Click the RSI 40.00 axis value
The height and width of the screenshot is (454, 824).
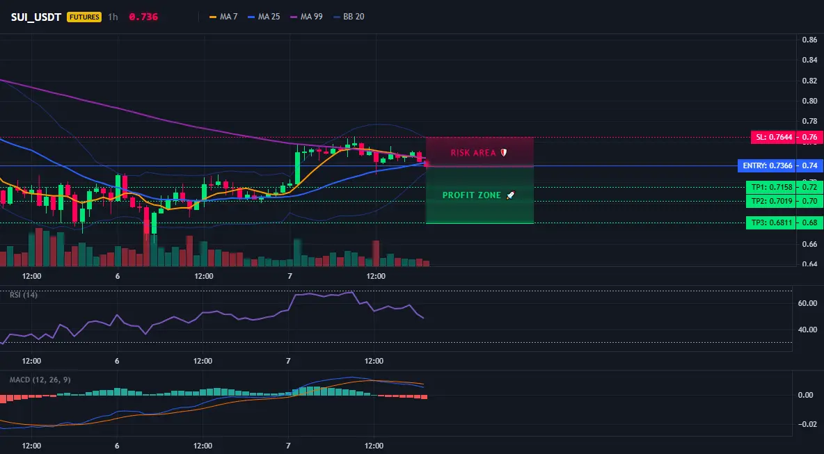(808, 330)
